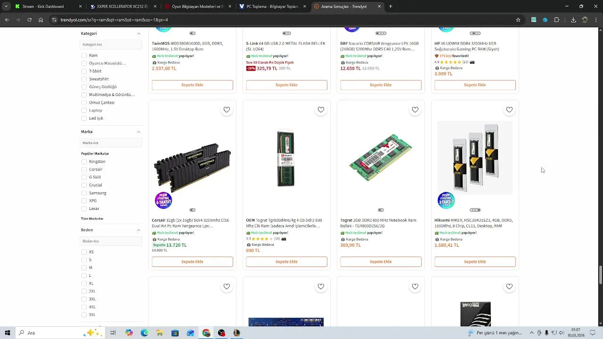603x339 pixels.
Task: Open browser extensions puzzle icon
Action: coord(557,20)
